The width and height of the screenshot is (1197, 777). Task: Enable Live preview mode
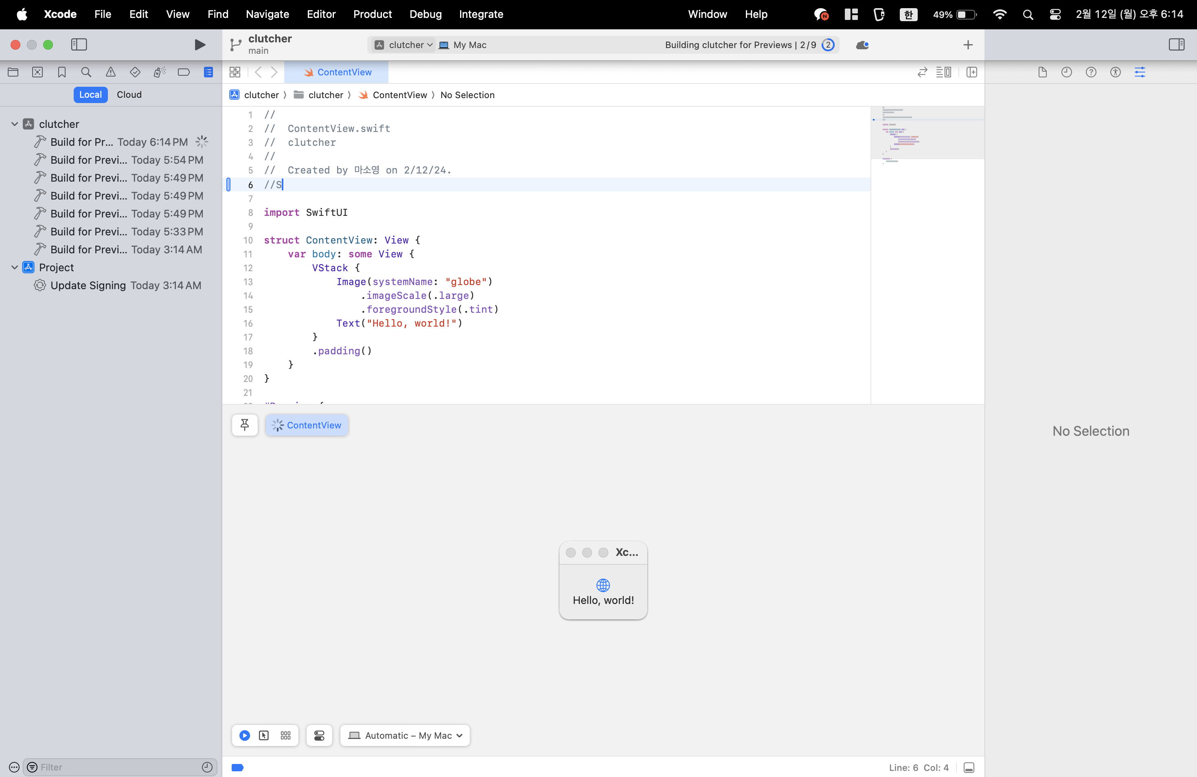pyautogui.click(x=244, y=735)
